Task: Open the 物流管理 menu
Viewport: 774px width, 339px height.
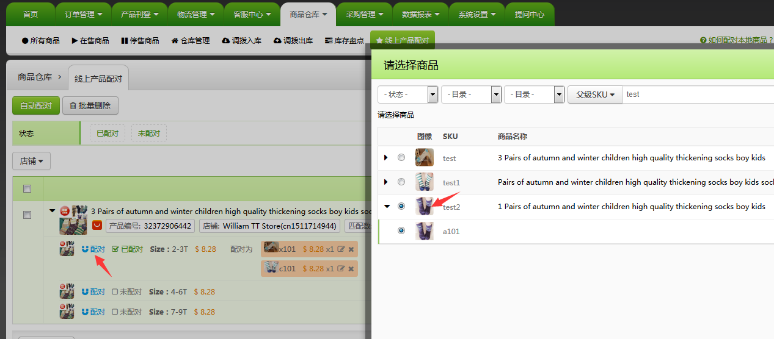Action: (196, 14)
